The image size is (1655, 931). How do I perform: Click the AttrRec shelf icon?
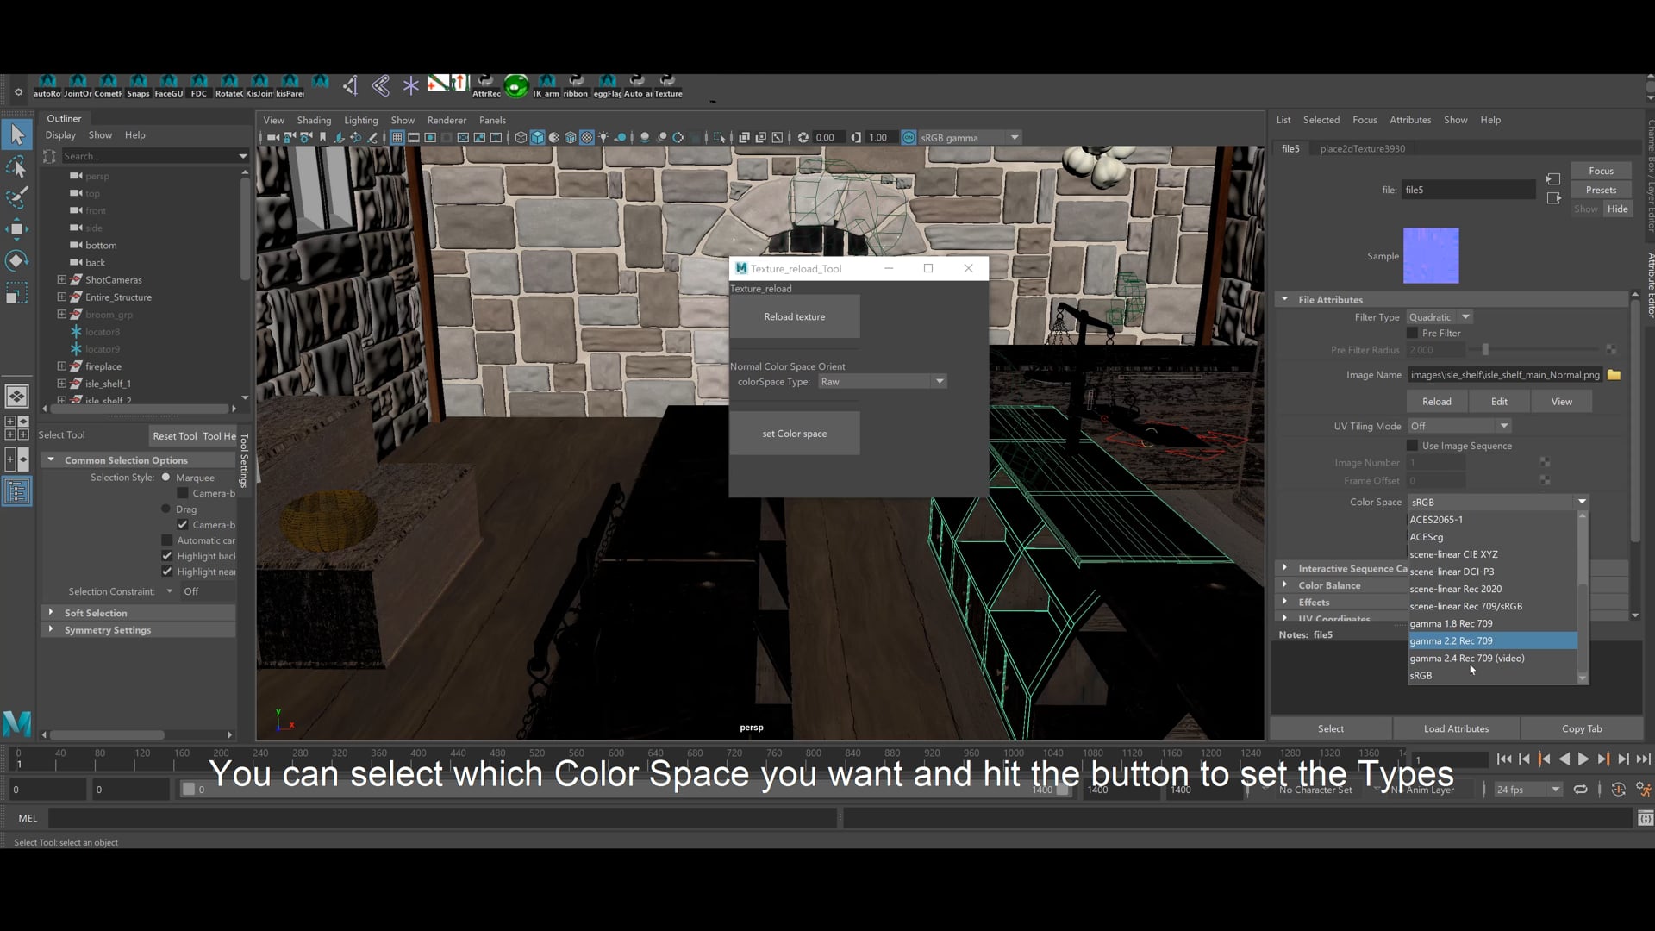point(486,86)
